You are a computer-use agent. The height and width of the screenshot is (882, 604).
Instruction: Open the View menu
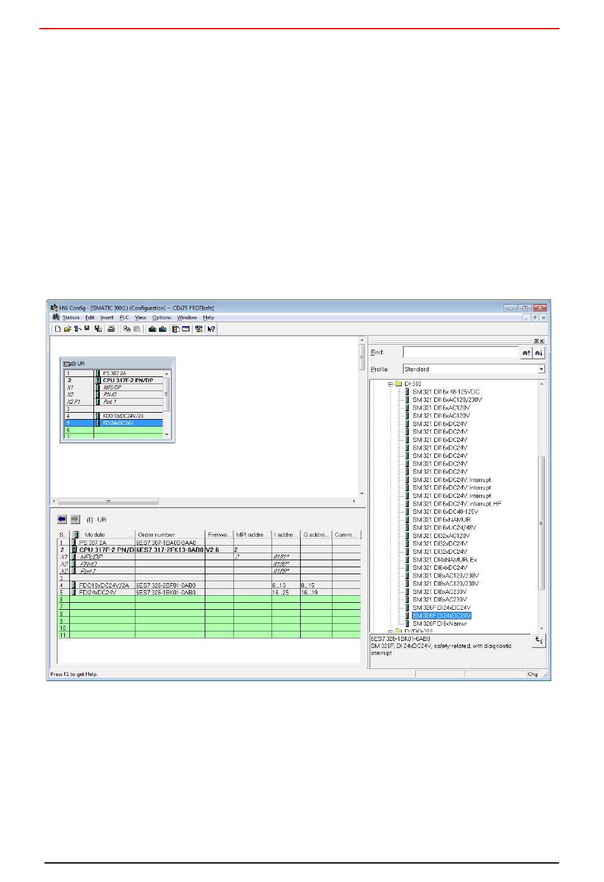[141, 317]
